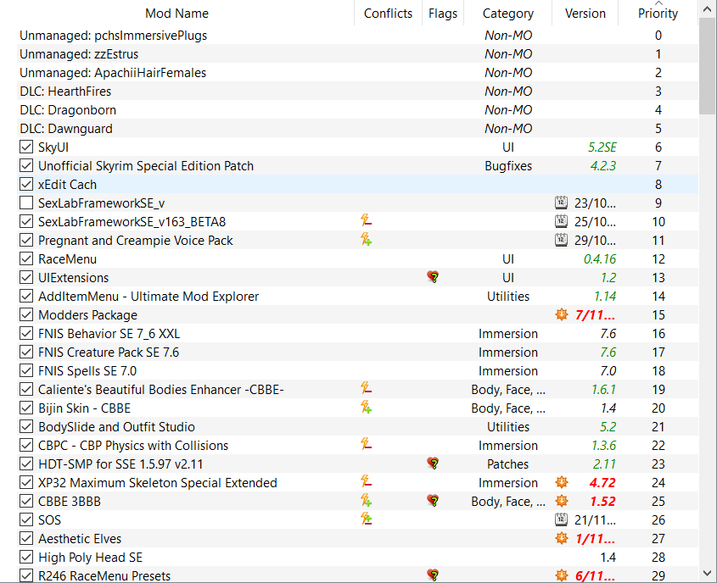Select the DLC: Dragonborn row
717x583 pixels.
pyautogui.click(x=357, y=110)
